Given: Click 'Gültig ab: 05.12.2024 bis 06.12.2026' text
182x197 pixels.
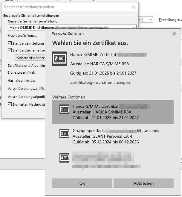Looking at the screenshot, I should (105, 142).
